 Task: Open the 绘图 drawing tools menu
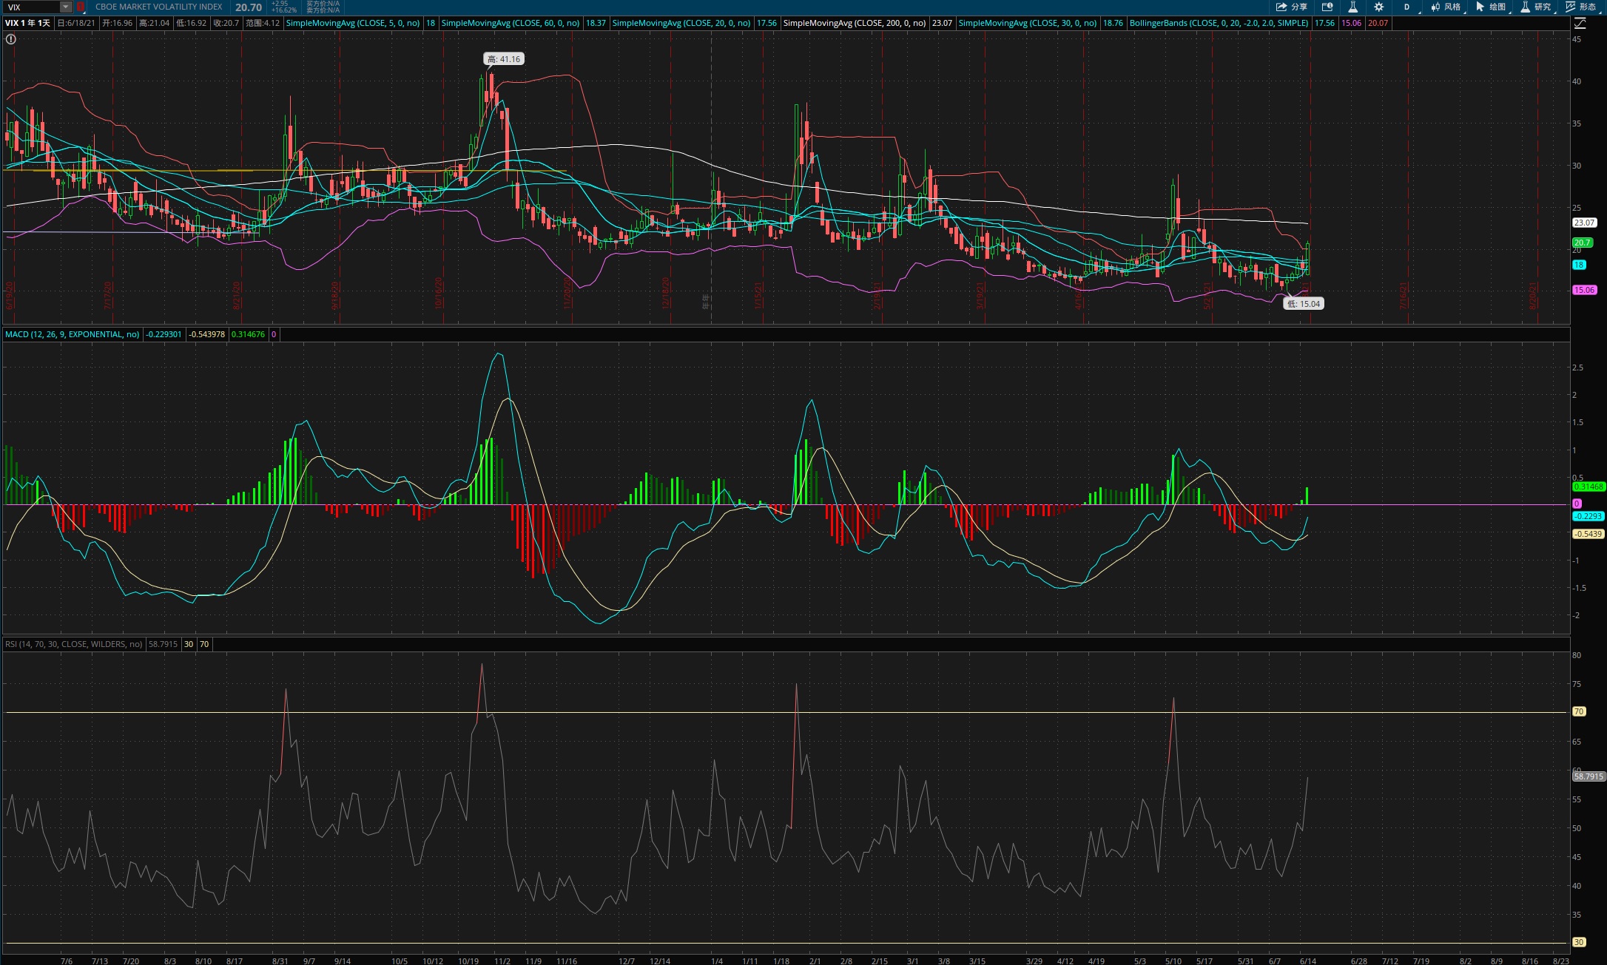1490,7
